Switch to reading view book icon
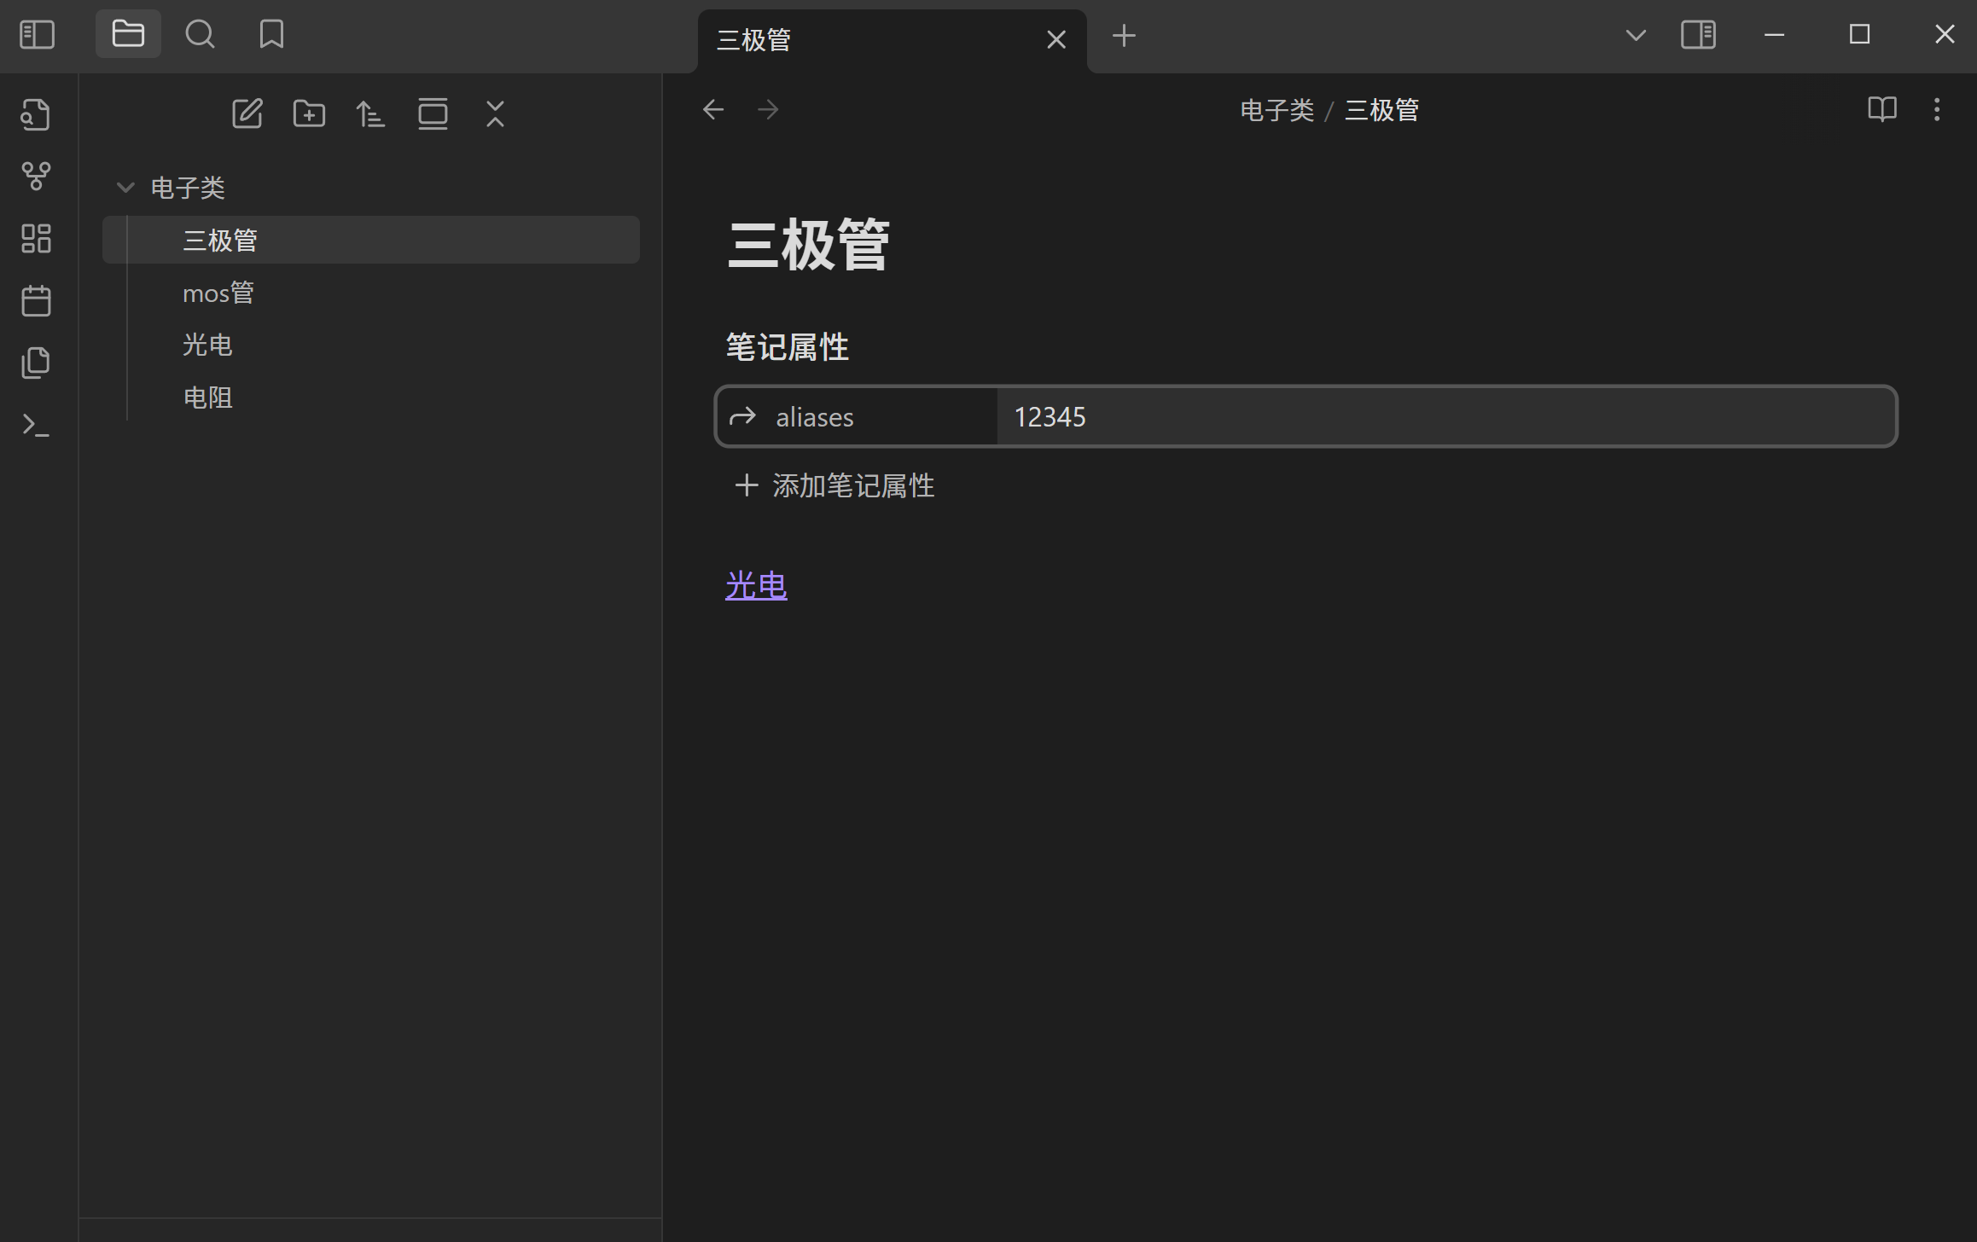Image resolution: width=1977 pixels, height=1242 pixels. (1881, 109)
